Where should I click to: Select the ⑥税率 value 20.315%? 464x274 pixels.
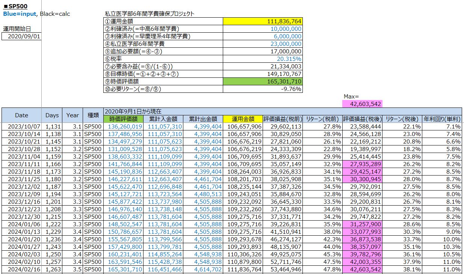point(262,59)
